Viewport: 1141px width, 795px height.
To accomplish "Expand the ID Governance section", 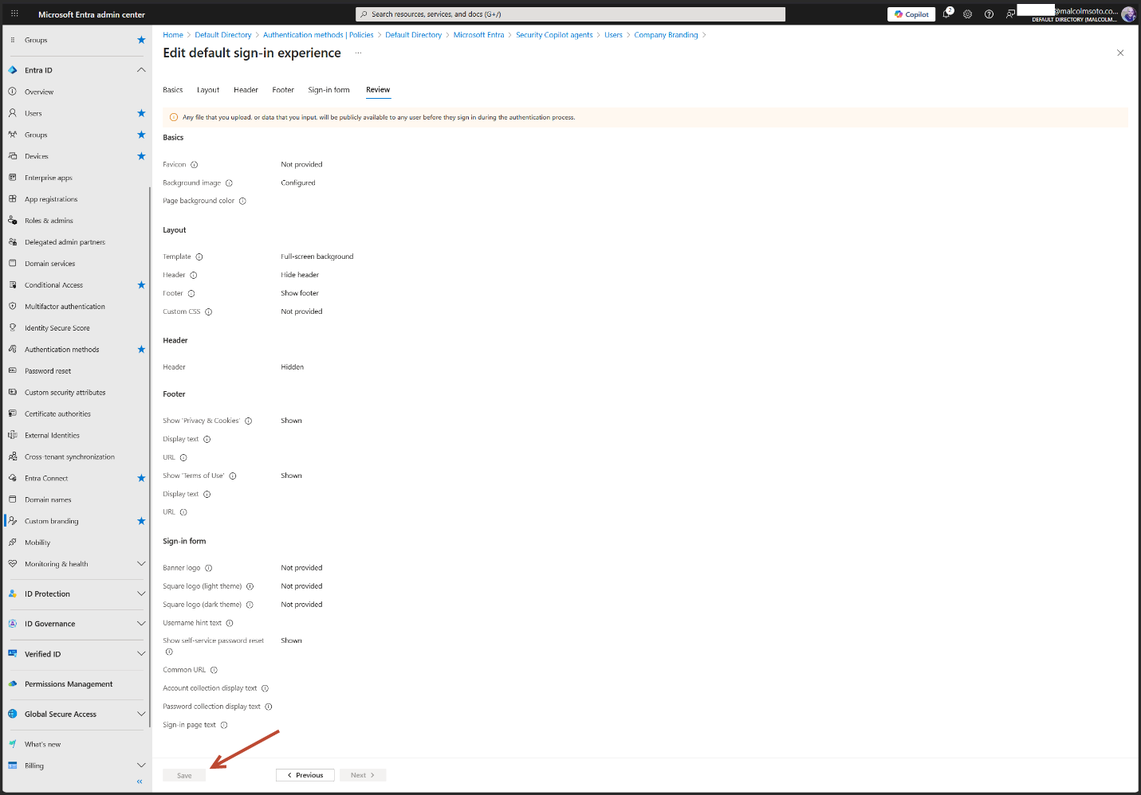I will pyautogui.click(x=141, y=623).
